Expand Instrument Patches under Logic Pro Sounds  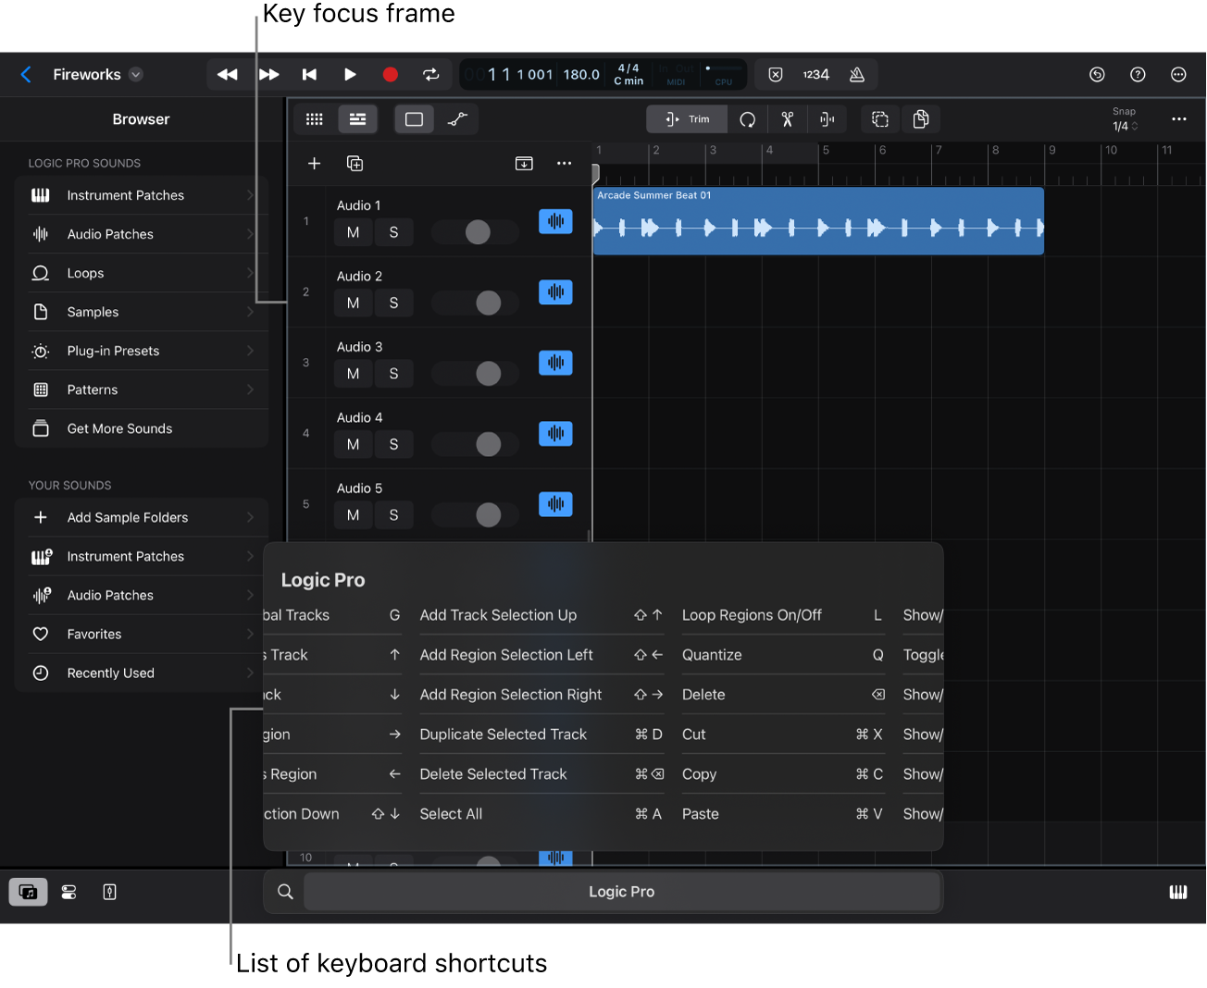point(142,195)
